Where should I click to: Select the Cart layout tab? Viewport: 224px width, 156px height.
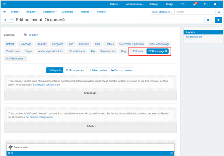tap(71, 44)
